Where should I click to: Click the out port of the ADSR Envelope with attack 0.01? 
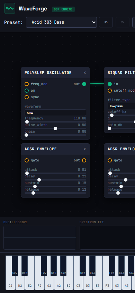click(x=84, y=160)
